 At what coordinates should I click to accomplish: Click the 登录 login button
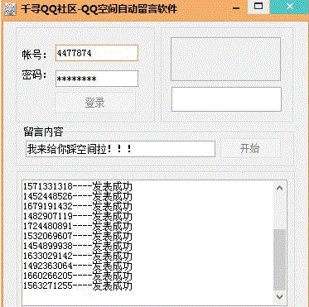pyautogui.click(x=95, y=103)
